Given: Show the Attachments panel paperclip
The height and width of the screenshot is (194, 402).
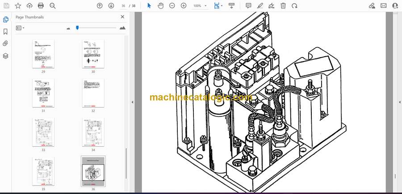Looking at the screenshot, I should pyautogui.click(x=6, y=44).
